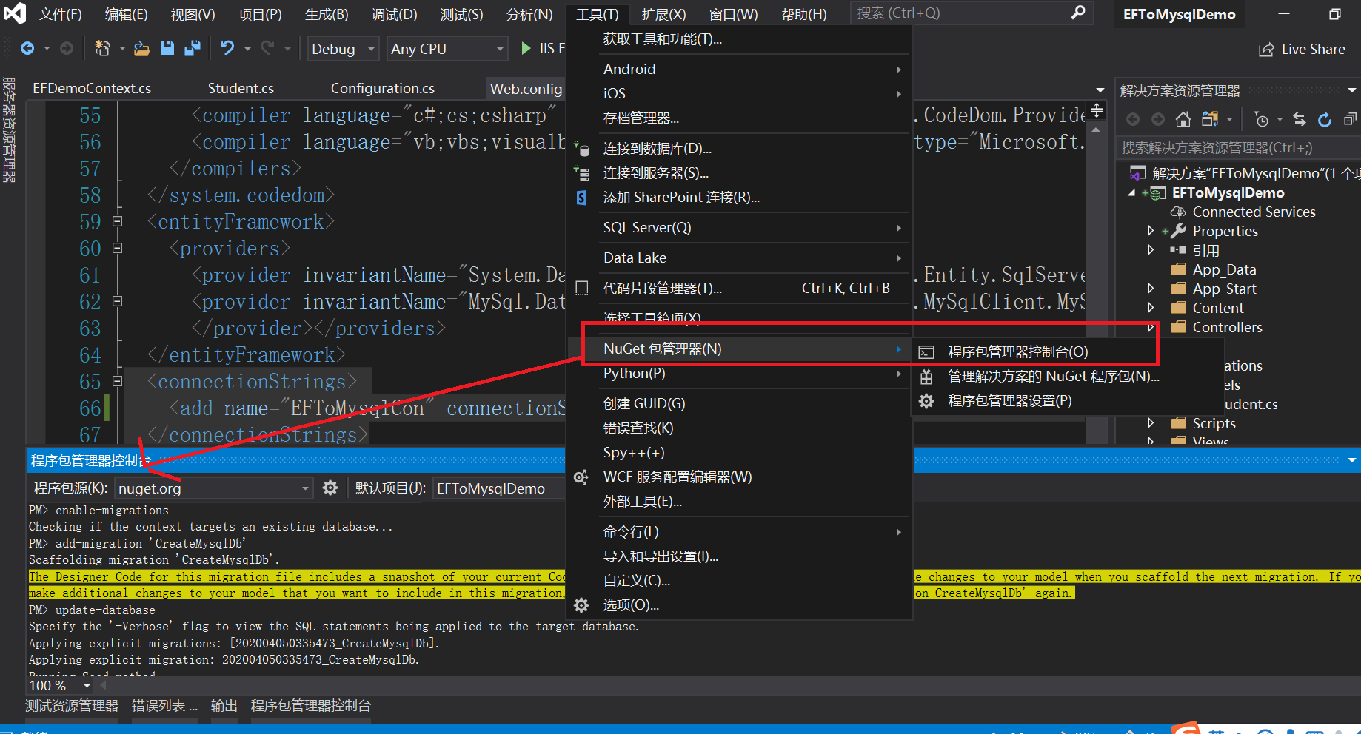Open the Debug menu 调试(D)
Image resolution: width=1361 pixels, height=734 pixels.
[394, 14]
